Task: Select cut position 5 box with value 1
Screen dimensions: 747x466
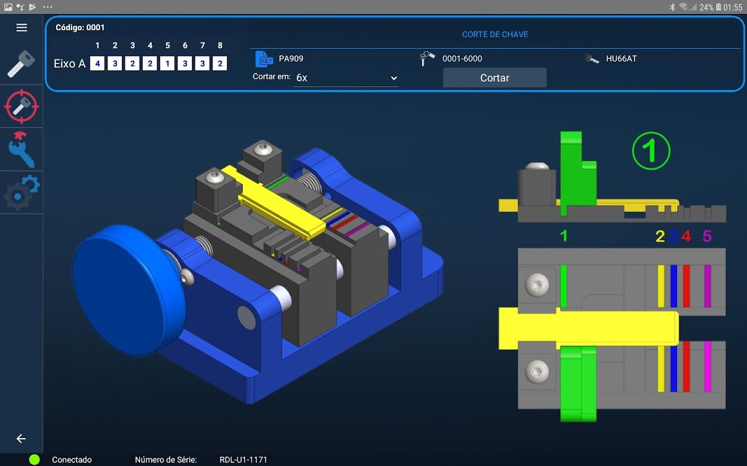Action: pos(167,63)
